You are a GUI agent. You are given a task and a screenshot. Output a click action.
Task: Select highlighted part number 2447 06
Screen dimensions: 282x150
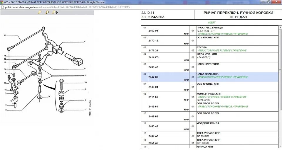(153, 77)
